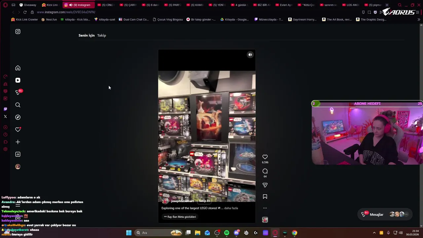Open killayda-ozet bookmark

(105, 20)
